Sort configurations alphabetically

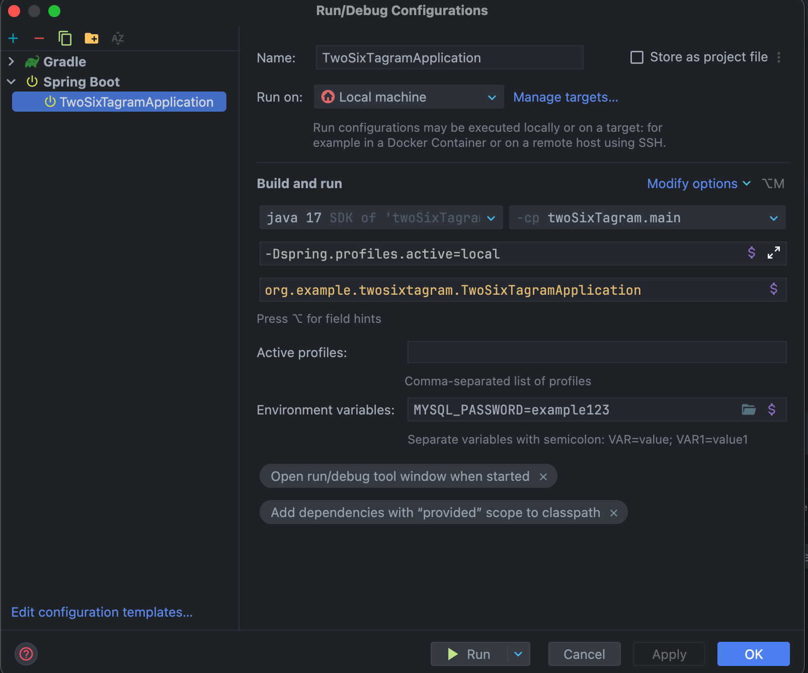click(x=118, y=38)
